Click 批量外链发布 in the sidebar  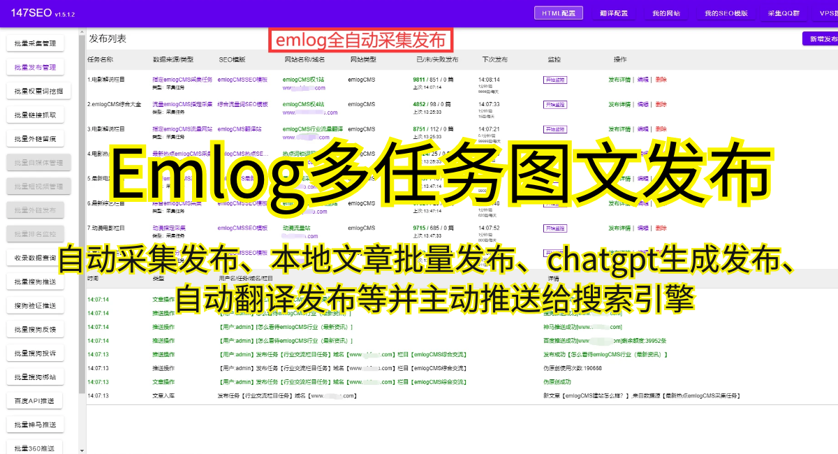pos(35,210)
